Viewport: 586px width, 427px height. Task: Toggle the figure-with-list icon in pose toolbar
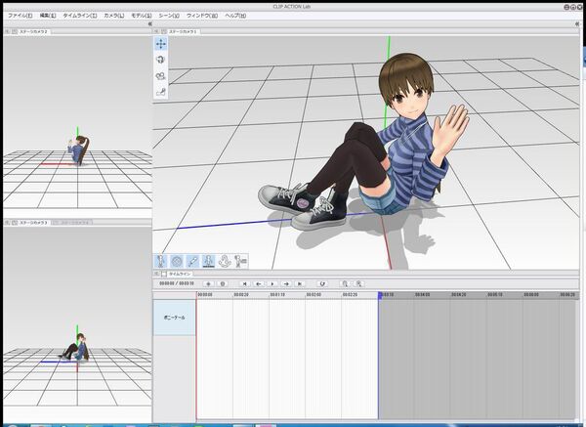[x=239, y=261]
